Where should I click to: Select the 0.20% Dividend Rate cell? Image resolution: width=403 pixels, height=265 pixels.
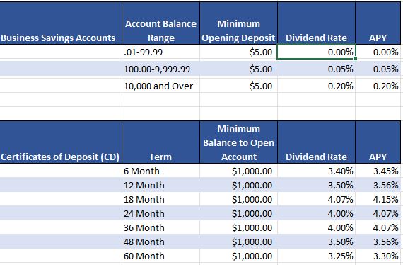coord(316,86)
